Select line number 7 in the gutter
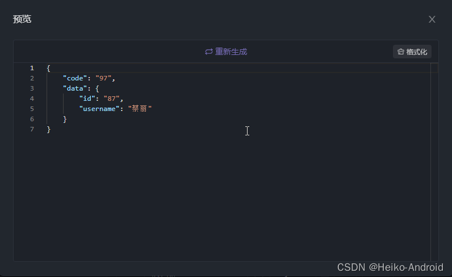This screenshot has height=277, width=452. (32, 129)
